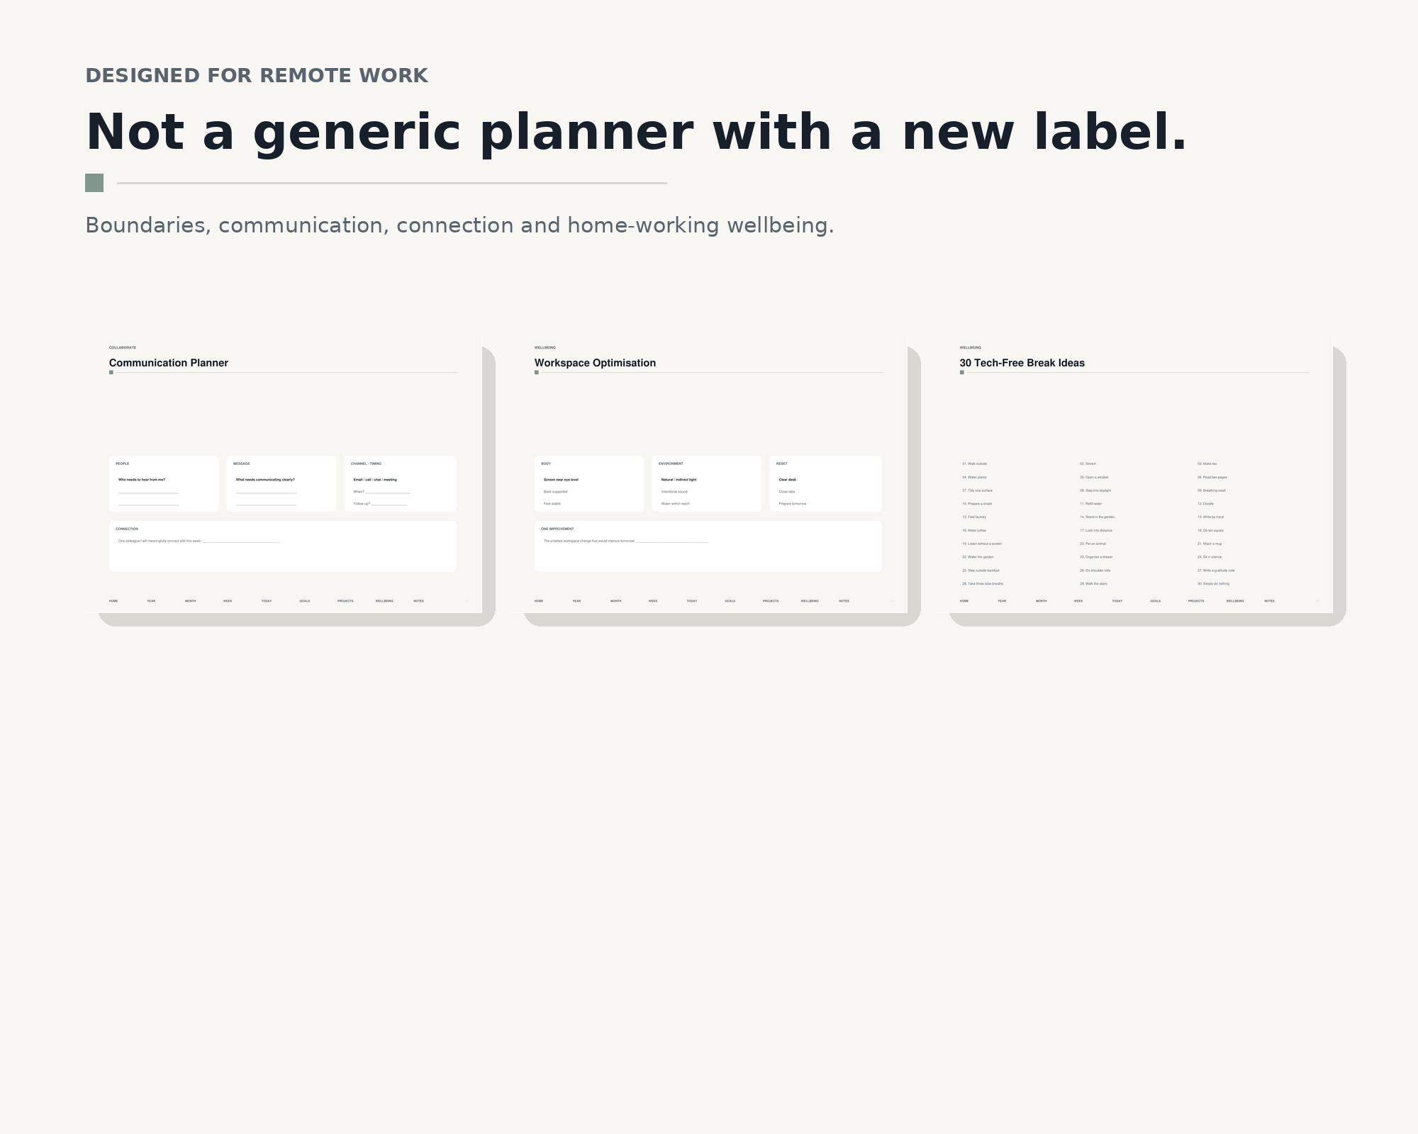Screen dimensions: 1418x1134
Task: Click break idea '30. Simply do nothing'
Action: coord(1213,584)
